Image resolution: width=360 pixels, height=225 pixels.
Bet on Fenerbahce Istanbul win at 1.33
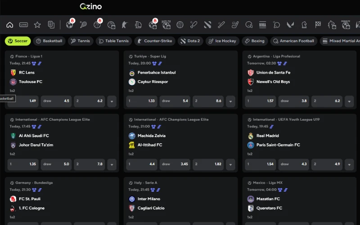[142, 101]
